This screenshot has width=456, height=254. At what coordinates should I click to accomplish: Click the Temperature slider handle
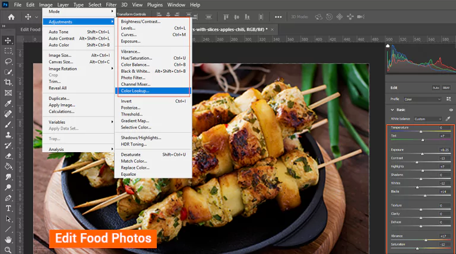tap(421, 131)
